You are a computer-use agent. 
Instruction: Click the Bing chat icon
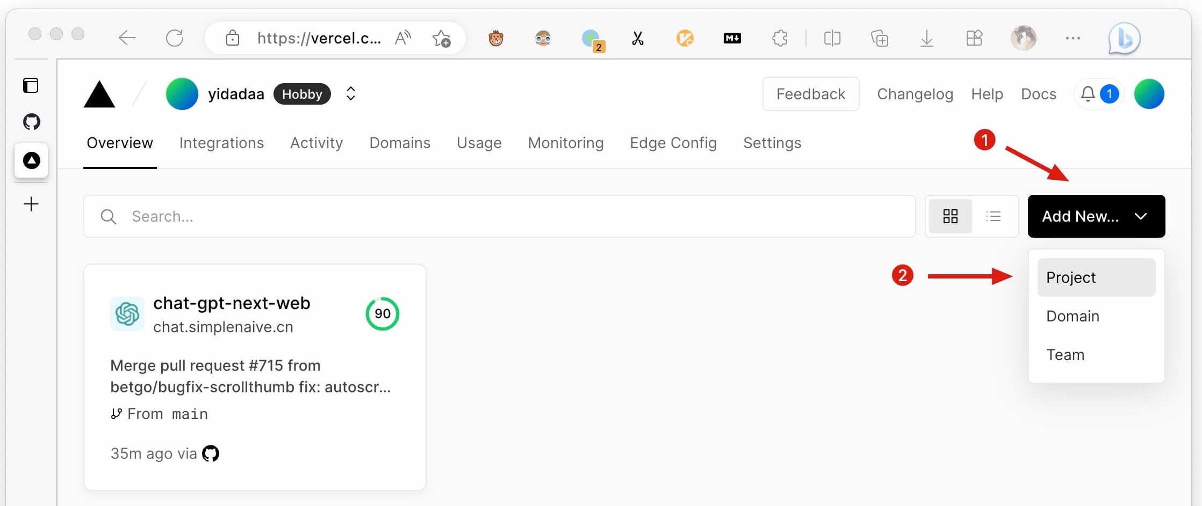pos(1124,38)
